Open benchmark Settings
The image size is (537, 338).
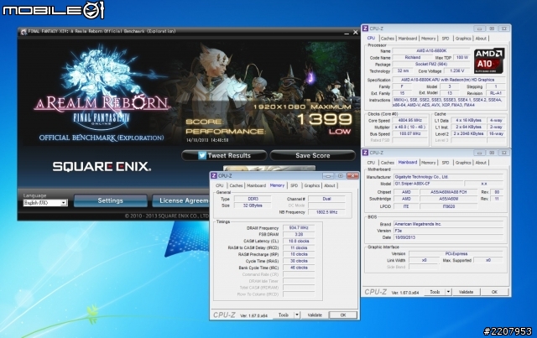coord(110,200)
